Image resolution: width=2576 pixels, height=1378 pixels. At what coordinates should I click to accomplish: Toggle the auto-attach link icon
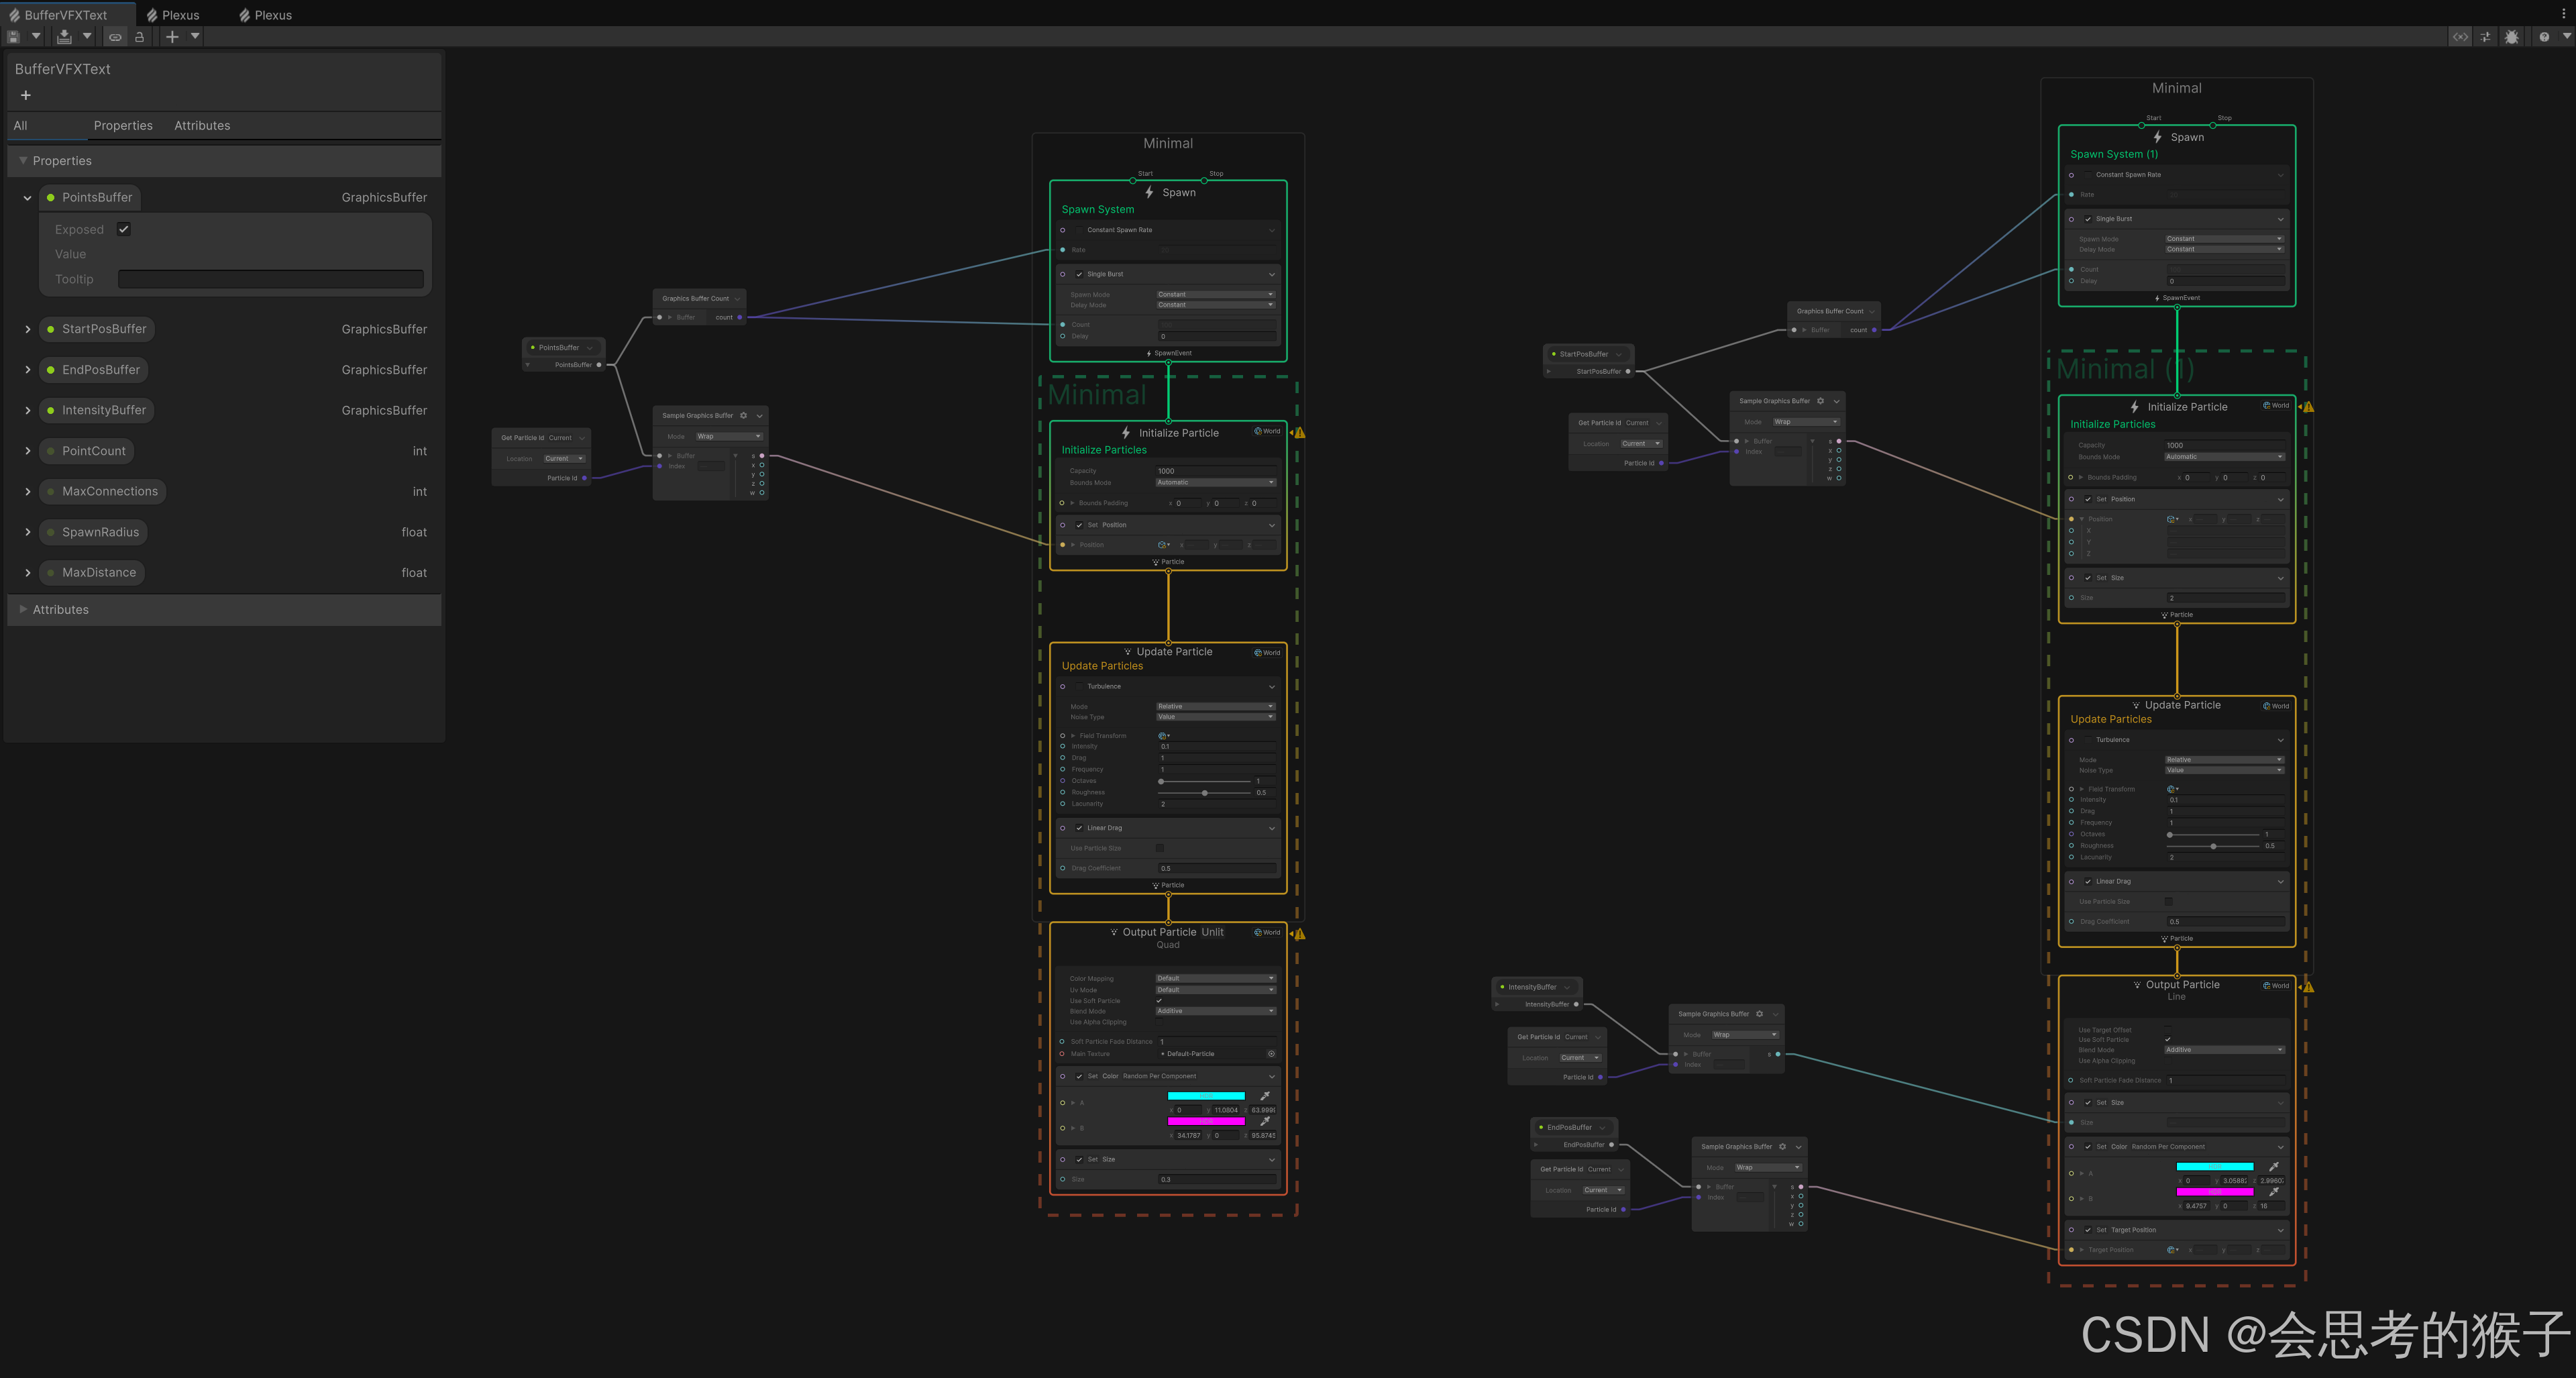tap(115, 37)
